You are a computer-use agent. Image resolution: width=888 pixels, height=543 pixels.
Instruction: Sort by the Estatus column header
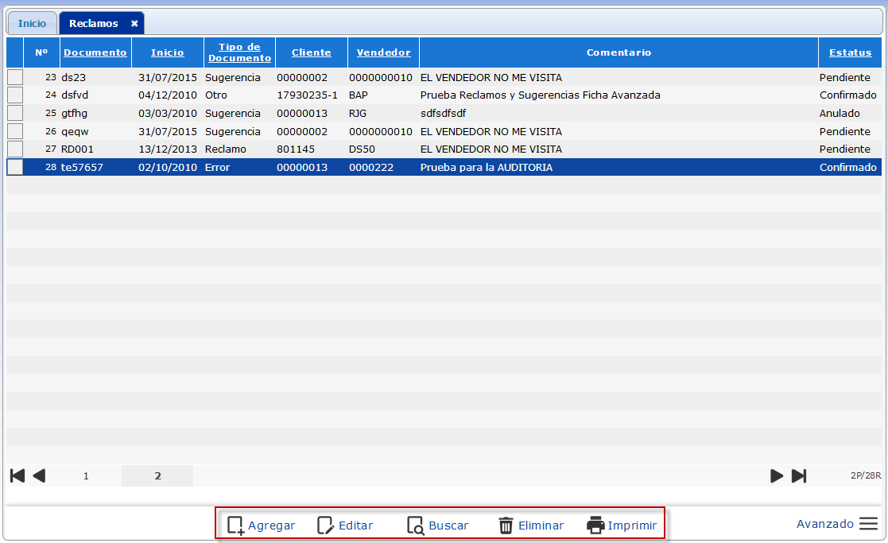850,52
